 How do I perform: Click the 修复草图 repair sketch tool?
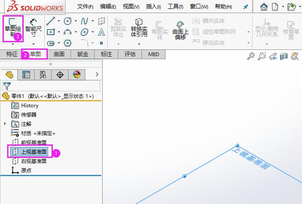point(291,30)
